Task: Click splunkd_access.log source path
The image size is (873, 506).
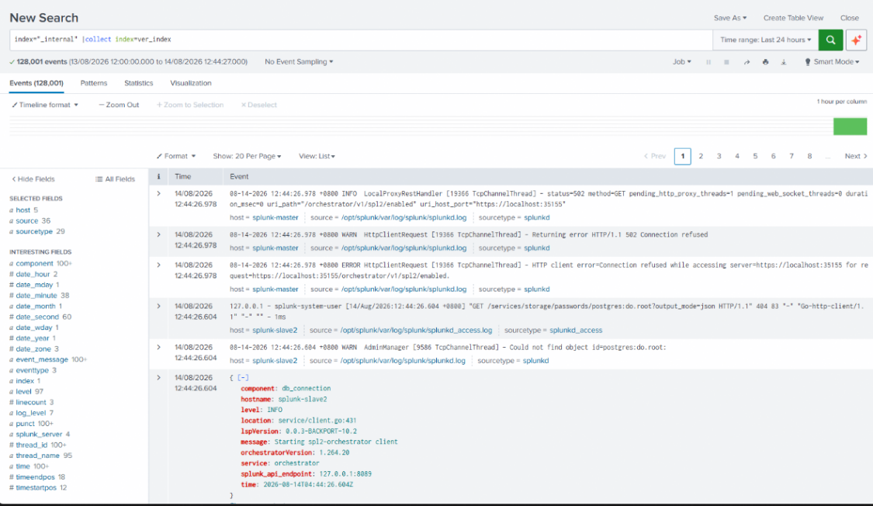Action: pyautogui.click(x=417, y=330)
